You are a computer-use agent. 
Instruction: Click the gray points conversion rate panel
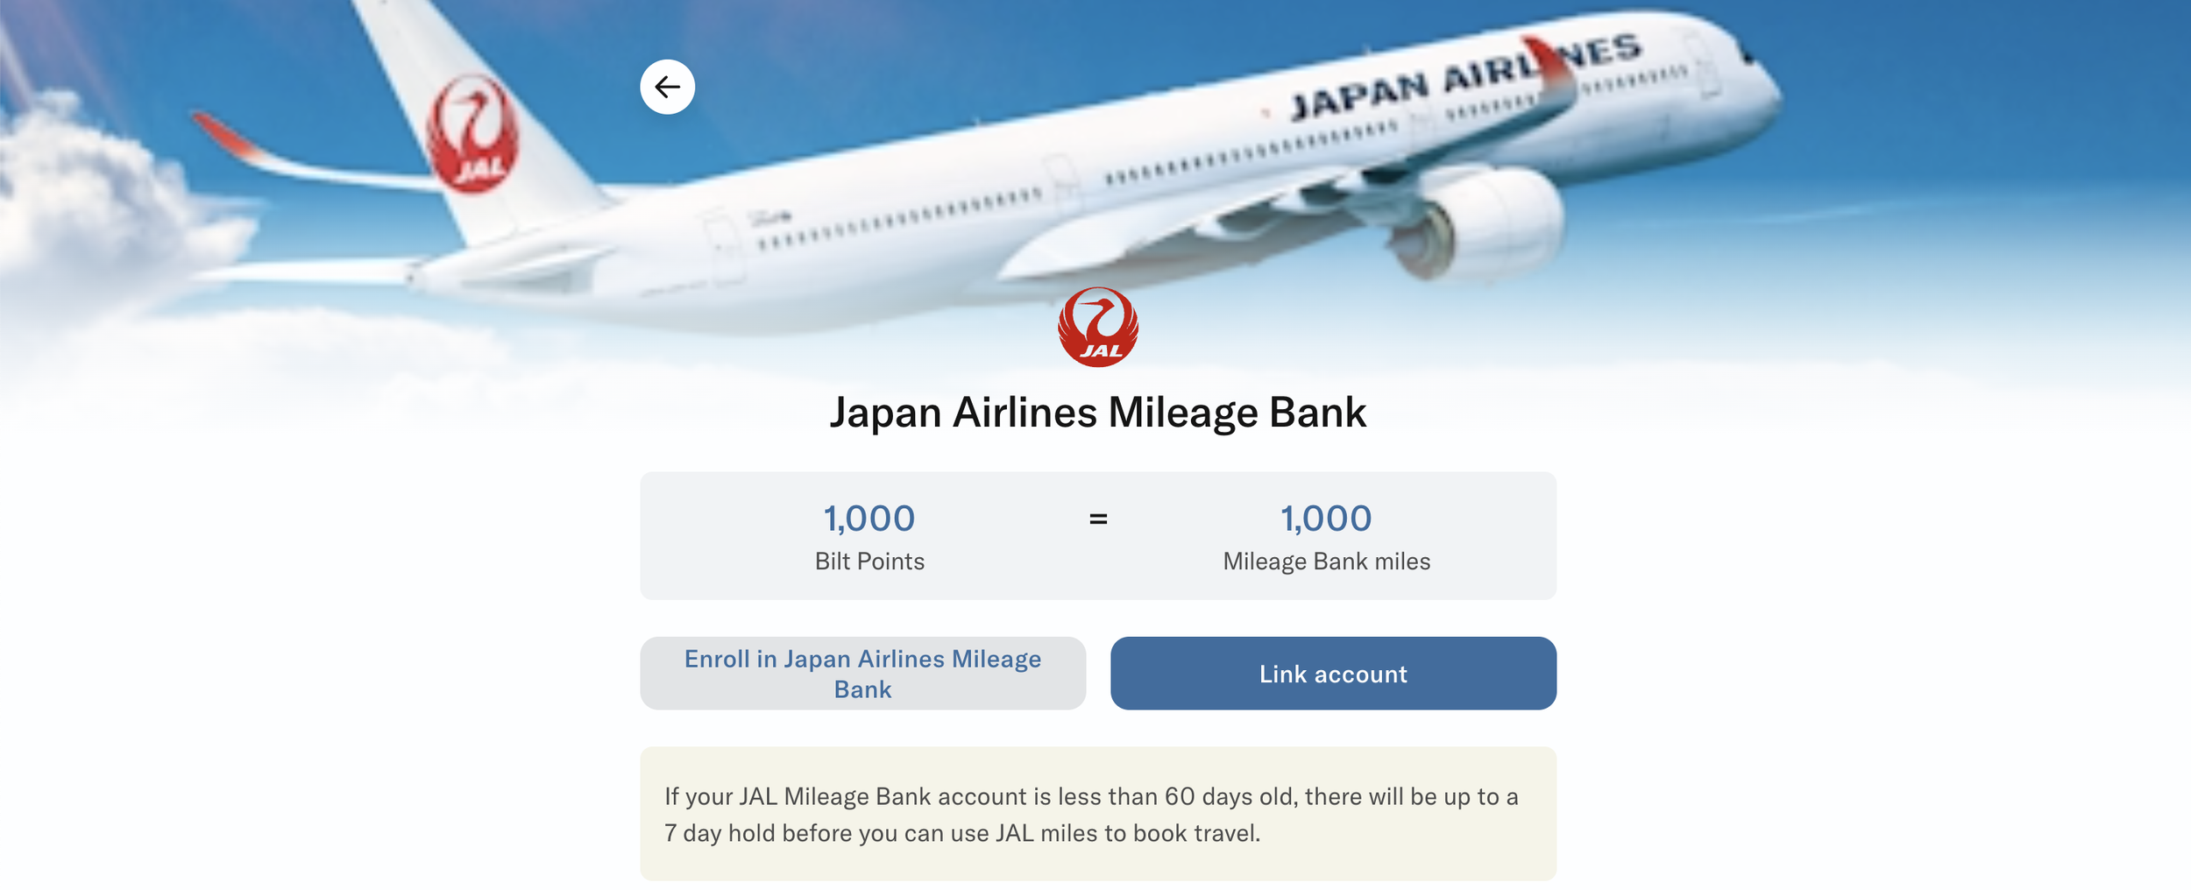[1097, 535]
